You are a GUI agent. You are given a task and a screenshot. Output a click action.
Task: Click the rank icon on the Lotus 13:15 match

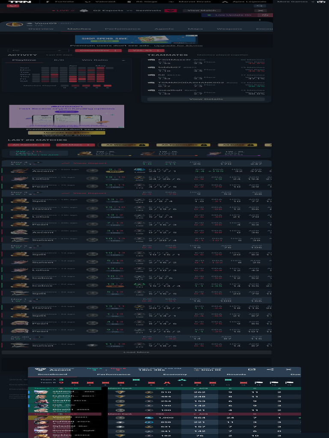pyautogui.click(x=92, y=178)
